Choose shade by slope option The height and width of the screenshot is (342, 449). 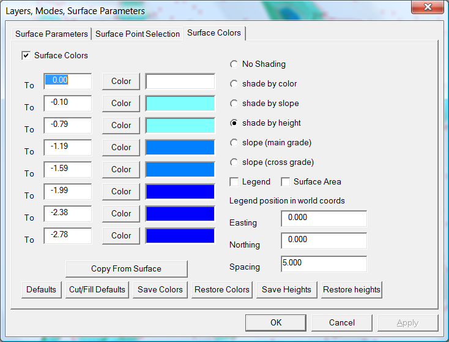[x=234, y=104]
